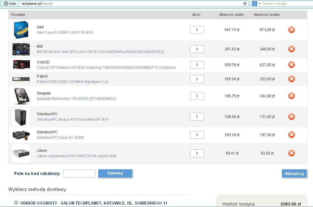Open Patriot DDR3 8GB 1333MHz Signature link
313x207 pixels.
[x=72, y=82]
